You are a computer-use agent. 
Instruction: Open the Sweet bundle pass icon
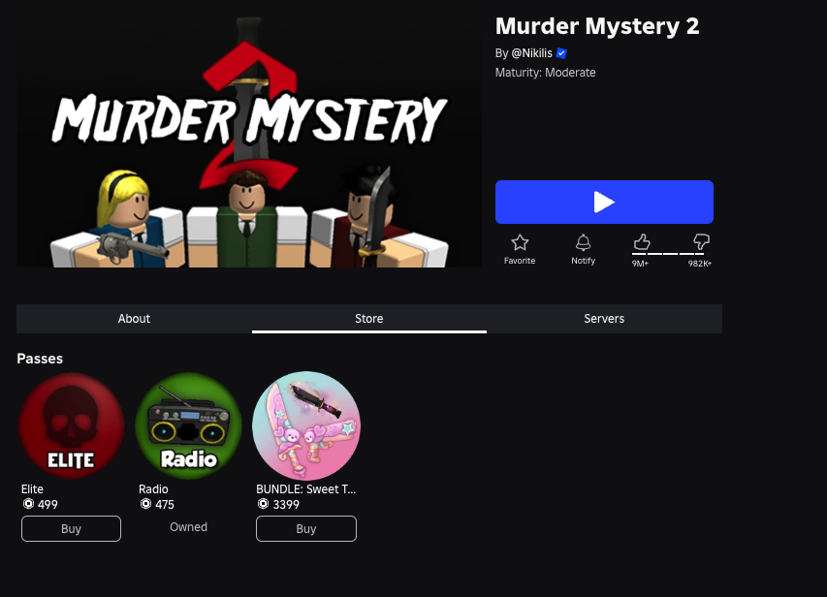306,425
